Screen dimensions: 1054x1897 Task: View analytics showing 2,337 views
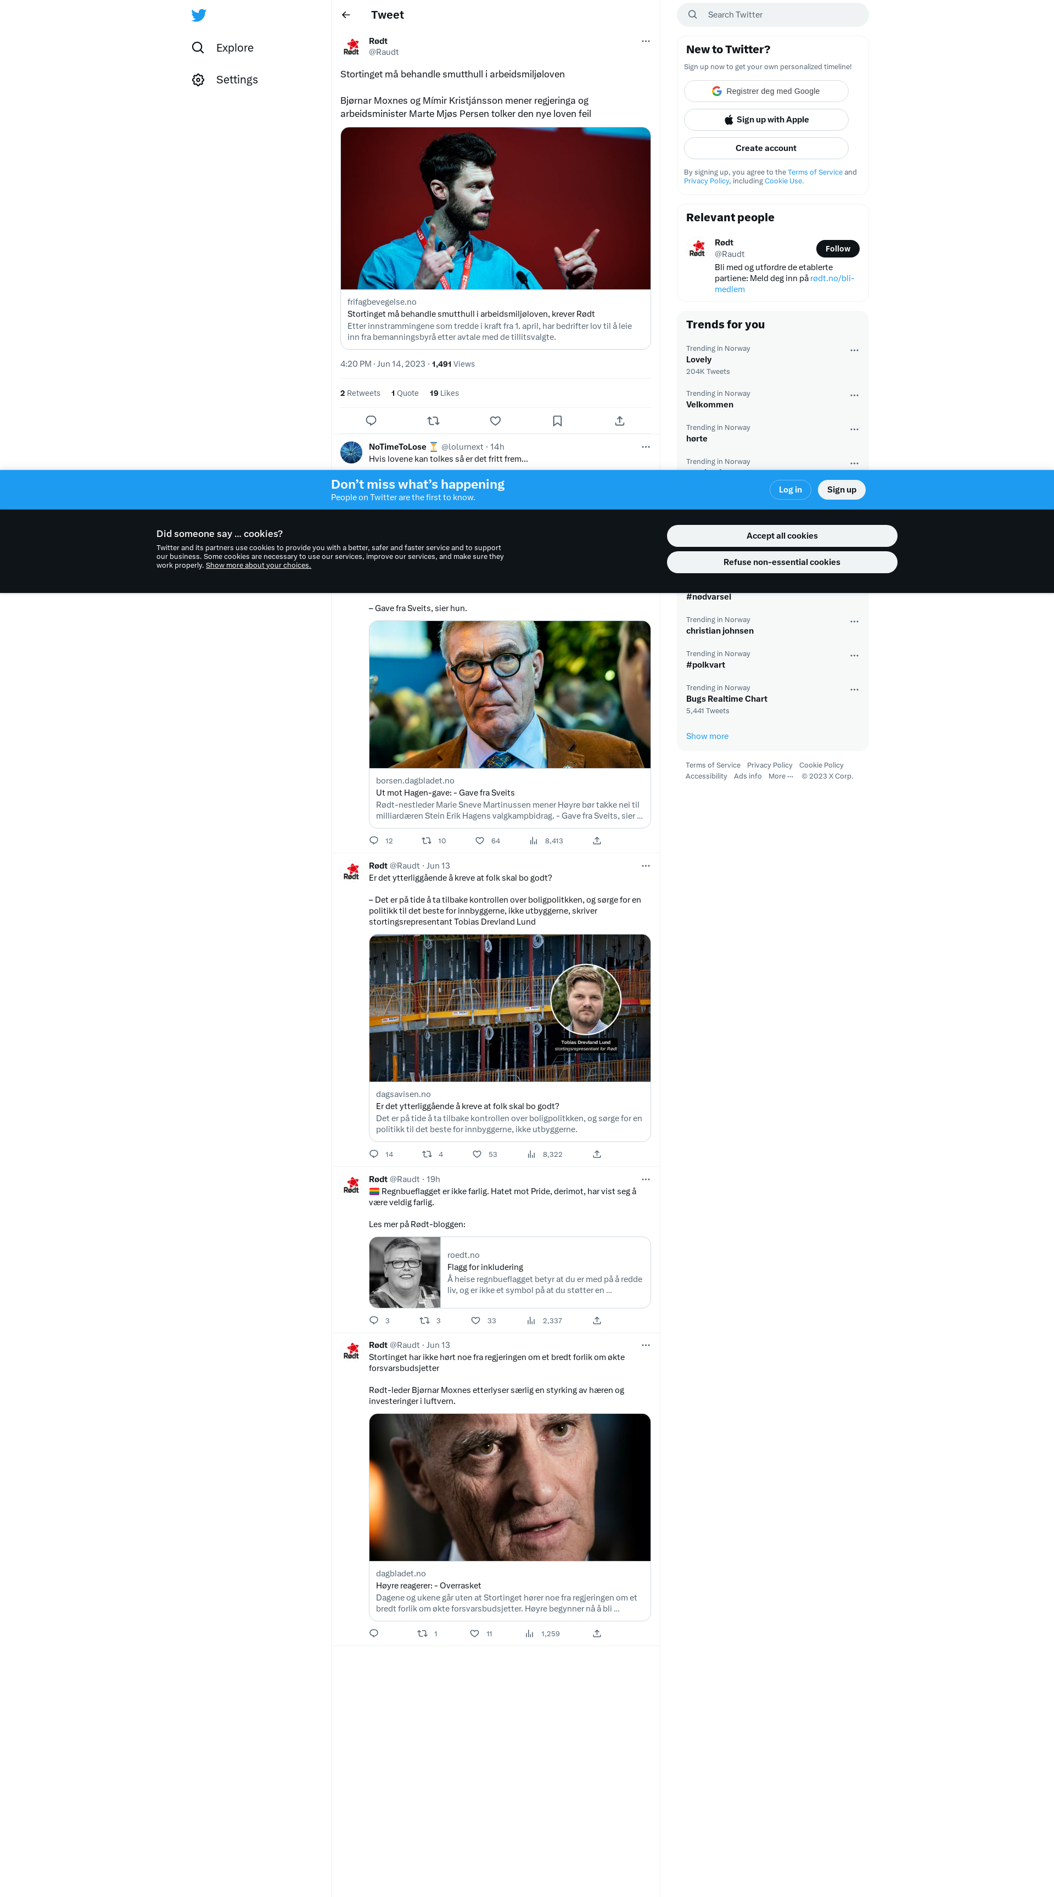[x=544, y=1320]
